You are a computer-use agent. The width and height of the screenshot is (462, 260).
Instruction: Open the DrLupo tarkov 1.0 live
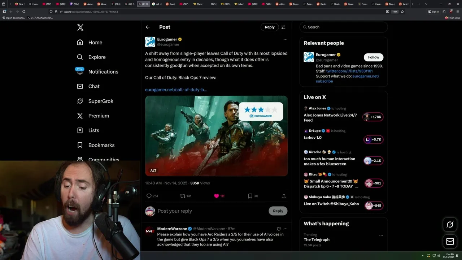tap(313, 138)
